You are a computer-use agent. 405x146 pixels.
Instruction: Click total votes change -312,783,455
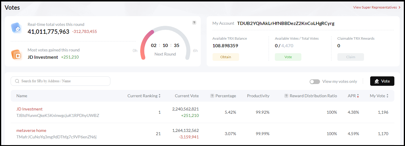click(84, 31)
